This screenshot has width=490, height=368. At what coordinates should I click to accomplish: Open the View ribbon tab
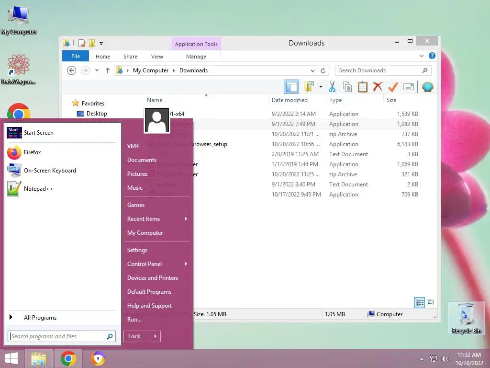(x=157, y=57)
